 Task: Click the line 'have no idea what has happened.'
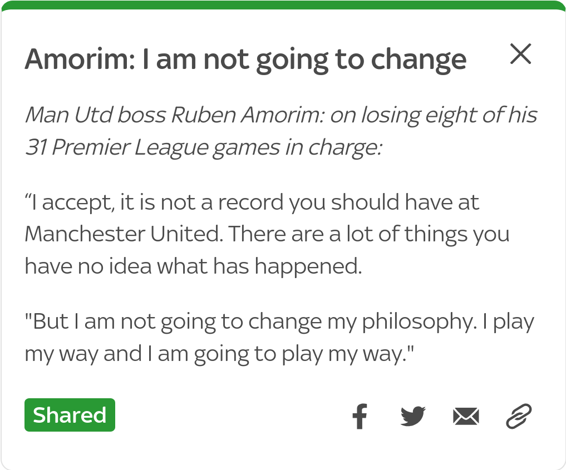point(193,266)
